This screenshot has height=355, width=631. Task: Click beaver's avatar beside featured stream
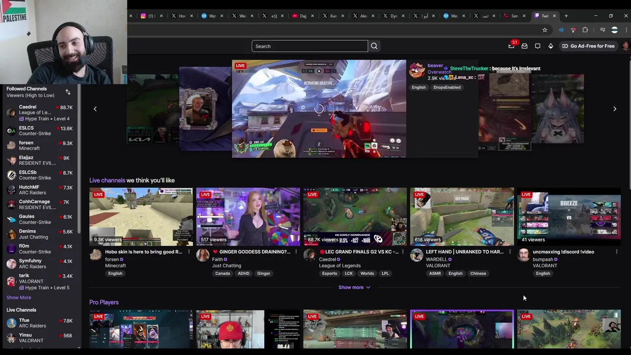click(x=417, y=71)
